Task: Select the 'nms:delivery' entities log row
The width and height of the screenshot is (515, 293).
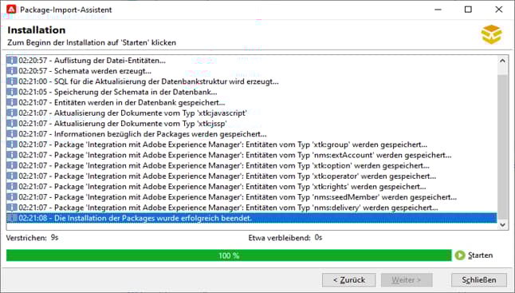Action: point(252,208)
